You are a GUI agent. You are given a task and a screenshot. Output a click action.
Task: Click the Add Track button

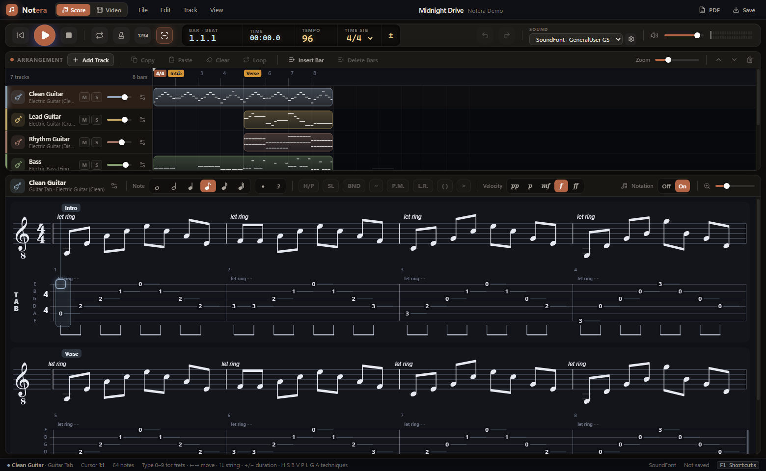91,60
